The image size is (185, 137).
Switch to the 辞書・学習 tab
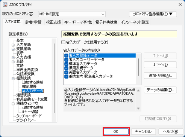click(33, 22)
